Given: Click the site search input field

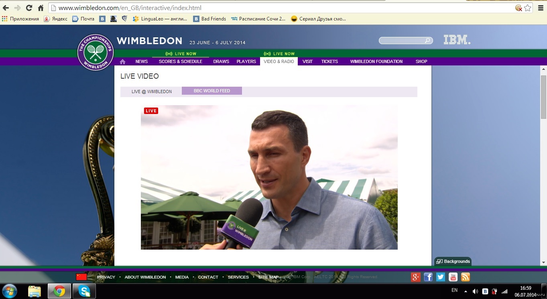Looking at the screenshot, I should (x=402, y=41).
